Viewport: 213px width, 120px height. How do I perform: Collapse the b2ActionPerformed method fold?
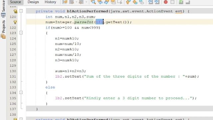tap(21, 119)
